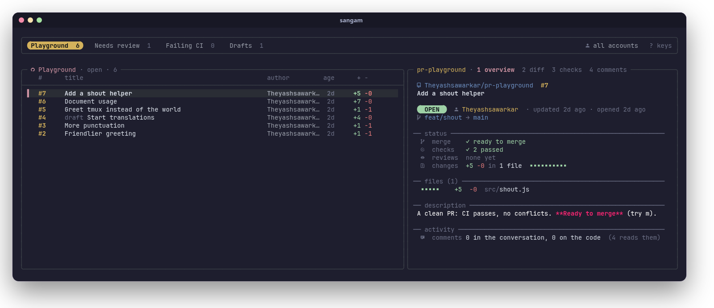Click the Ready to merge description text
This screenshot has width=714, height=308.
coord(589,213)
